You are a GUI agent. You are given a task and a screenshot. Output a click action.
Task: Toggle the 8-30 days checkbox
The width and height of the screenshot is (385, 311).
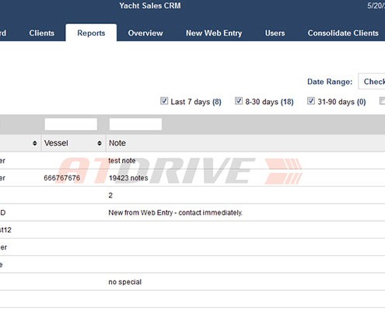[239, 101]
